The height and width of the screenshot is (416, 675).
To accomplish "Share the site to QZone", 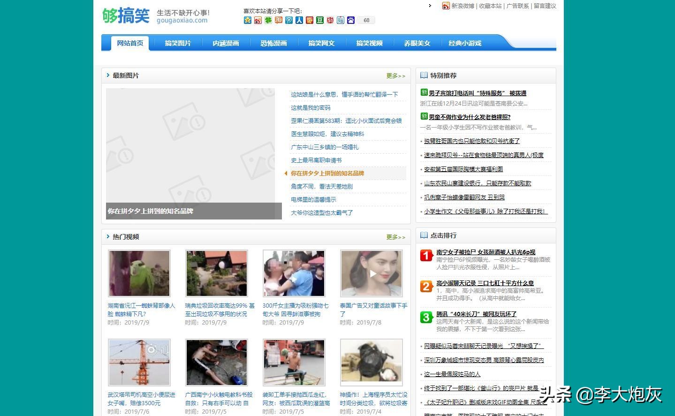I will [247, 20].
